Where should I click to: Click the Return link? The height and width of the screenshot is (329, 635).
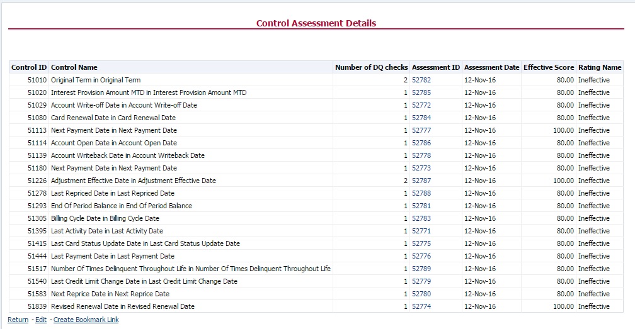point(18,320)
